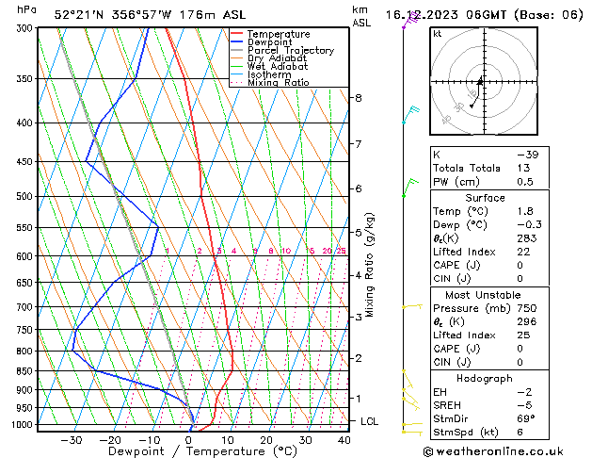The image size is (592, 458).
Task: Click the date stamp '16.12.2023 06GMT (Base: 06)'
Action: pos(484,15)
